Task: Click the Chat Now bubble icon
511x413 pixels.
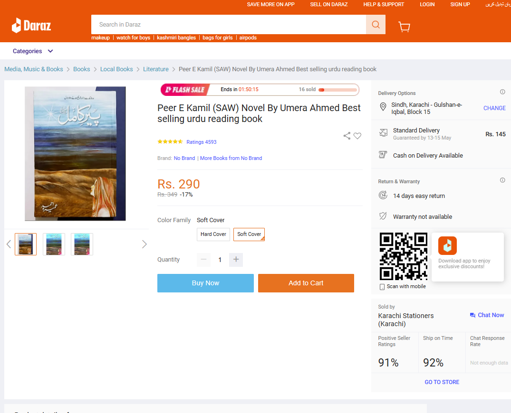Action: point(472,315)
